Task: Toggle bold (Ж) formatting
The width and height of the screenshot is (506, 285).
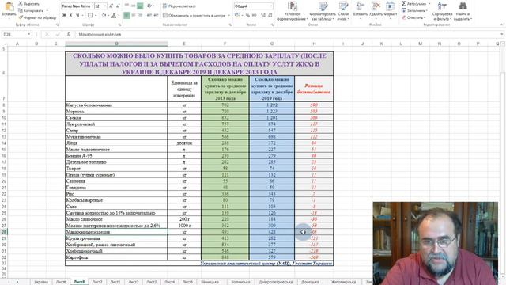Action: point(64,15)
